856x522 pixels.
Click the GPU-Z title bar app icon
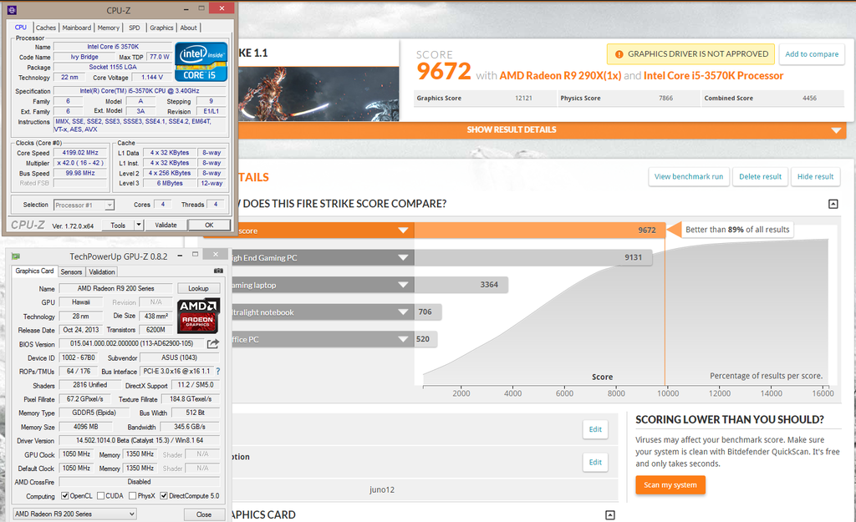(16, 256)
